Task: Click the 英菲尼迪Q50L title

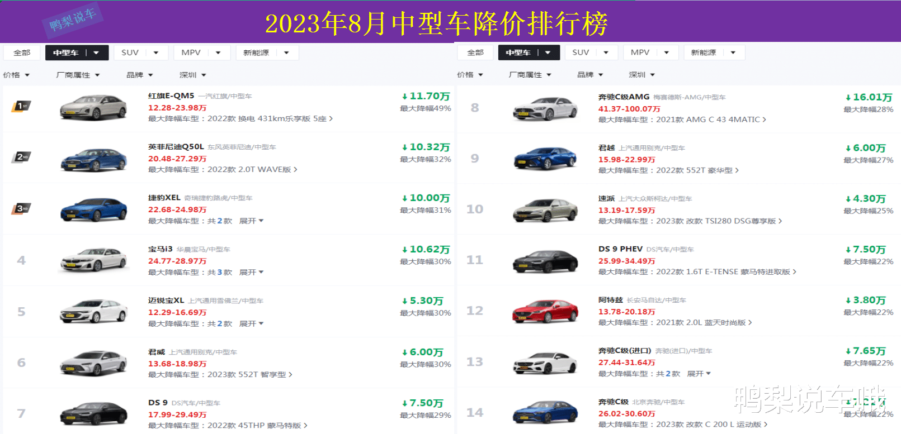Action: (x=176, y=147)
